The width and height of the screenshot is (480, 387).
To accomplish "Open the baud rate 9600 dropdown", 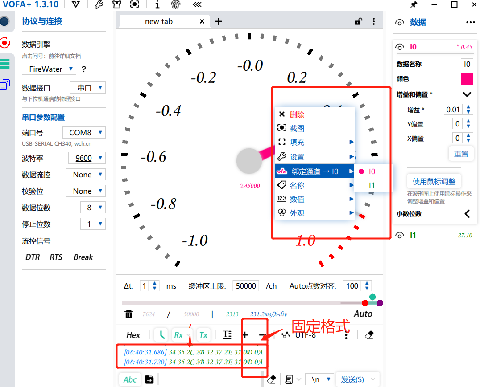I will tap(87, 158).
